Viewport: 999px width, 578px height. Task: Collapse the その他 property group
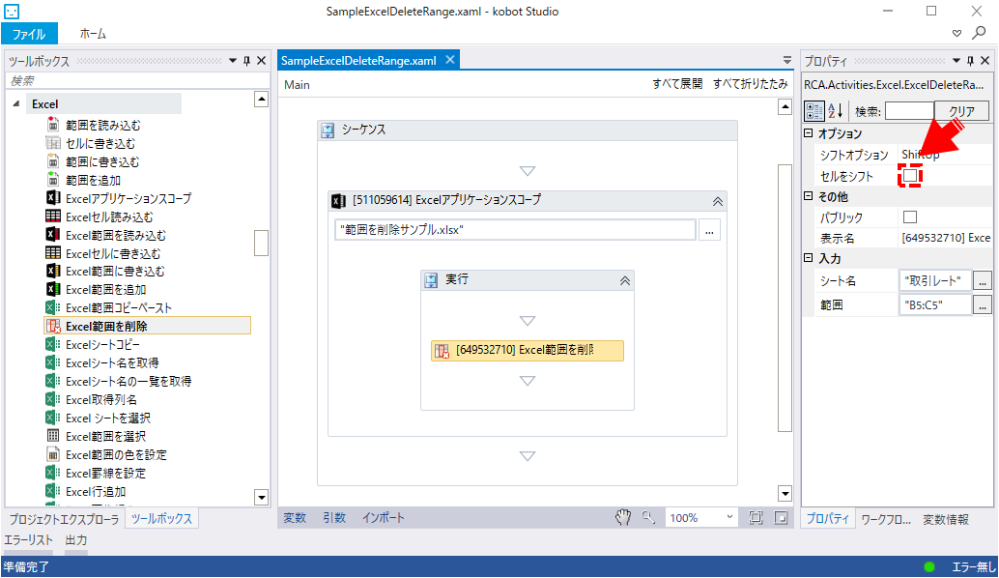pyautogui.click(x=809, y=196)
